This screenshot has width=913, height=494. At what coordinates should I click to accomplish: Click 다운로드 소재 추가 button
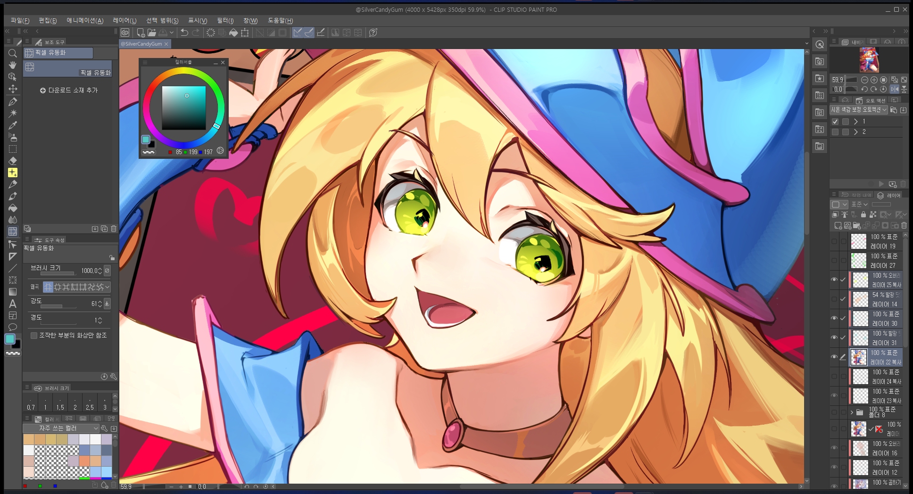pyautogui.click(x=69, y=90)
